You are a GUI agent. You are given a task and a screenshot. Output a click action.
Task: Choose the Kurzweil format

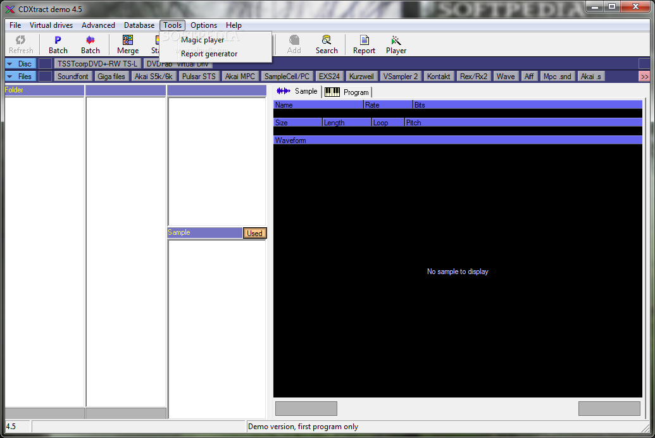click(361, 77)
